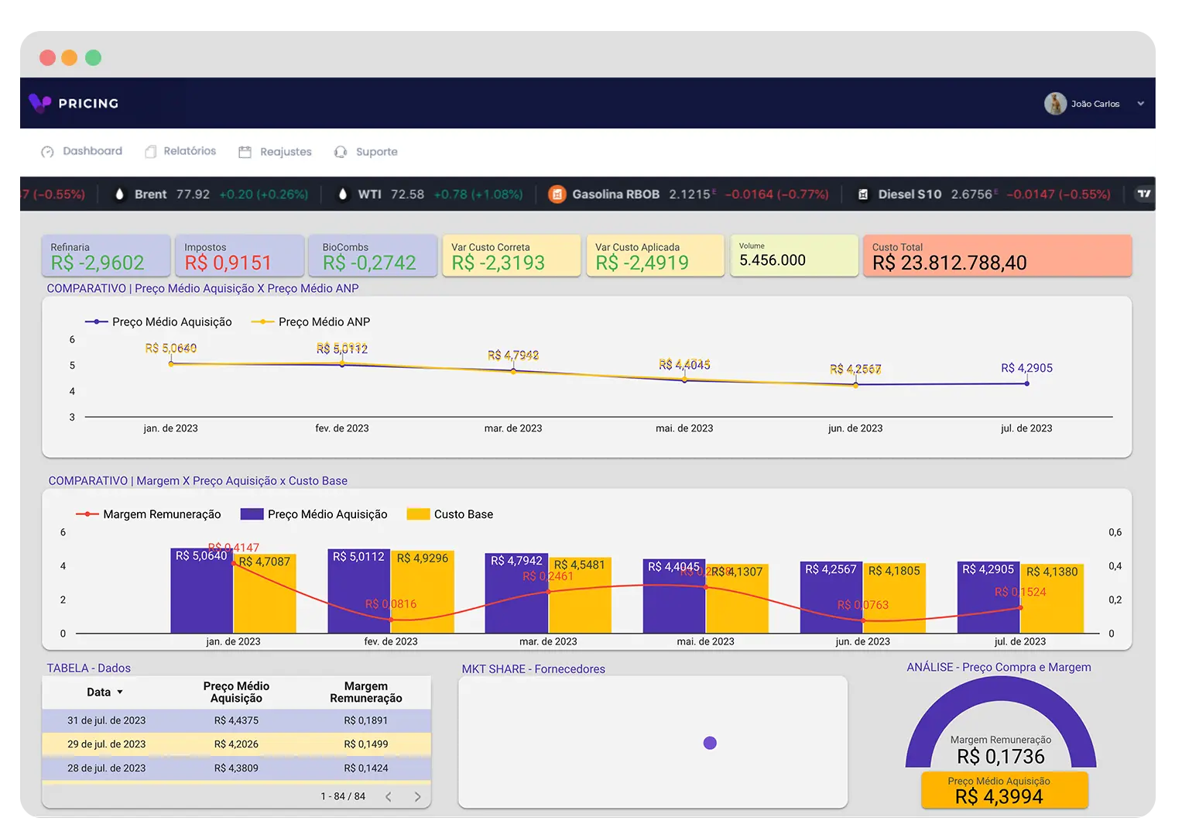Click the Var Custo Aplicada card
Screen dimensions: 1182x835
[x=655, y=256]
